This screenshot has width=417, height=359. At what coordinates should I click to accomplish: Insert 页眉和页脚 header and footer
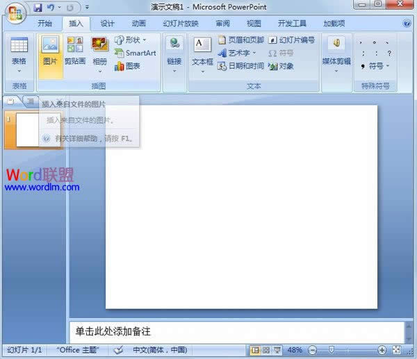point(241,40)
